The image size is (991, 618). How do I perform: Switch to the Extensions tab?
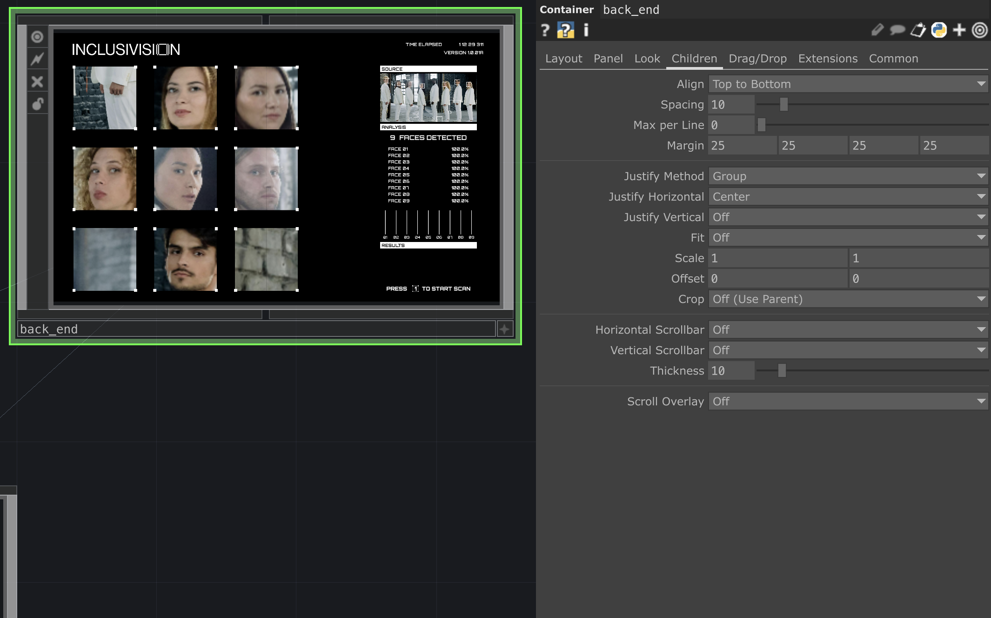[x=828, y=59]
